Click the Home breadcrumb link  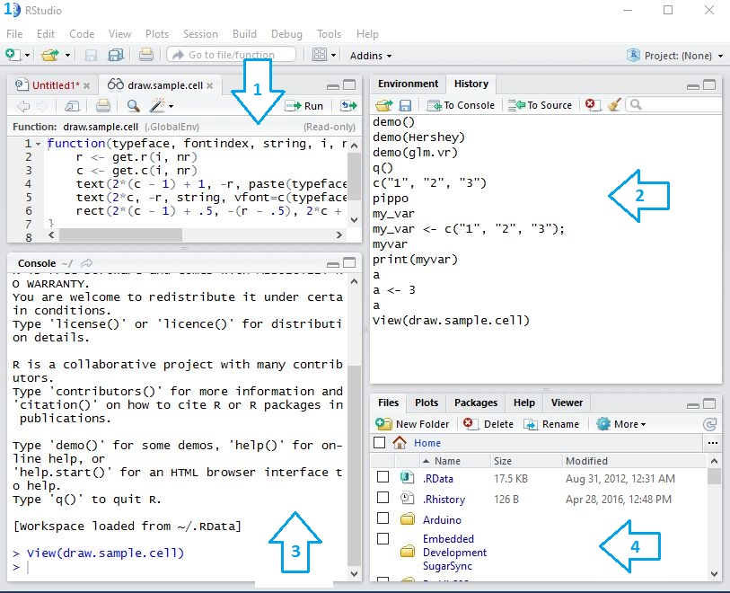[x=427, y=443]
